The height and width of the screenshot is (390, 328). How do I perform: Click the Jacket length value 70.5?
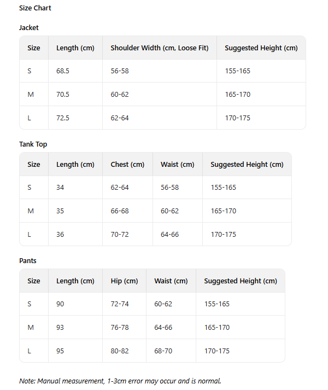pos(63,95)
